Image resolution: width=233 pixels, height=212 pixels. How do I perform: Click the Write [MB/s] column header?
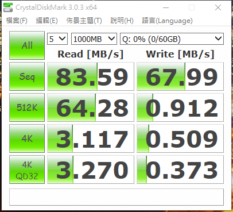[180, 54]
